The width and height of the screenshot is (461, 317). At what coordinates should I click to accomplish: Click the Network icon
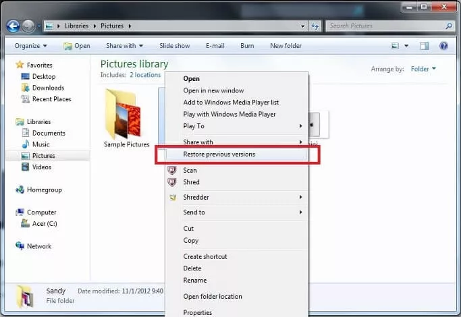point(20,246)
